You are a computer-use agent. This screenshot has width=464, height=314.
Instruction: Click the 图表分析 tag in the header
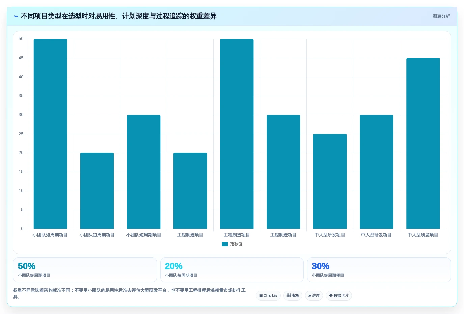(441, 16)
